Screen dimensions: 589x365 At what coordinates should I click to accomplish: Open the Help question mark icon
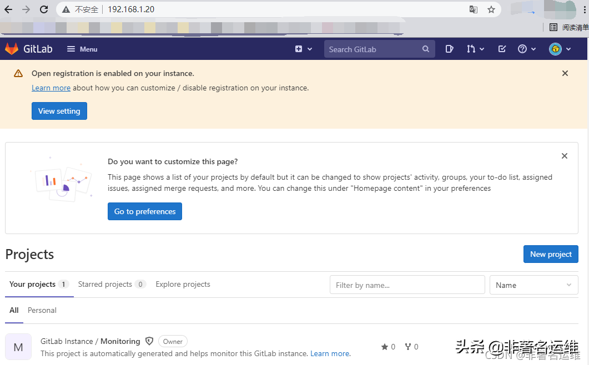522,49
